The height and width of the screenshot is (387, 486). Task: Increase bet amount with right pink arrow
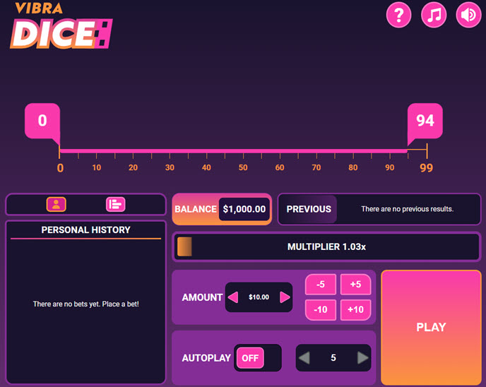click(x=285, y=297)
